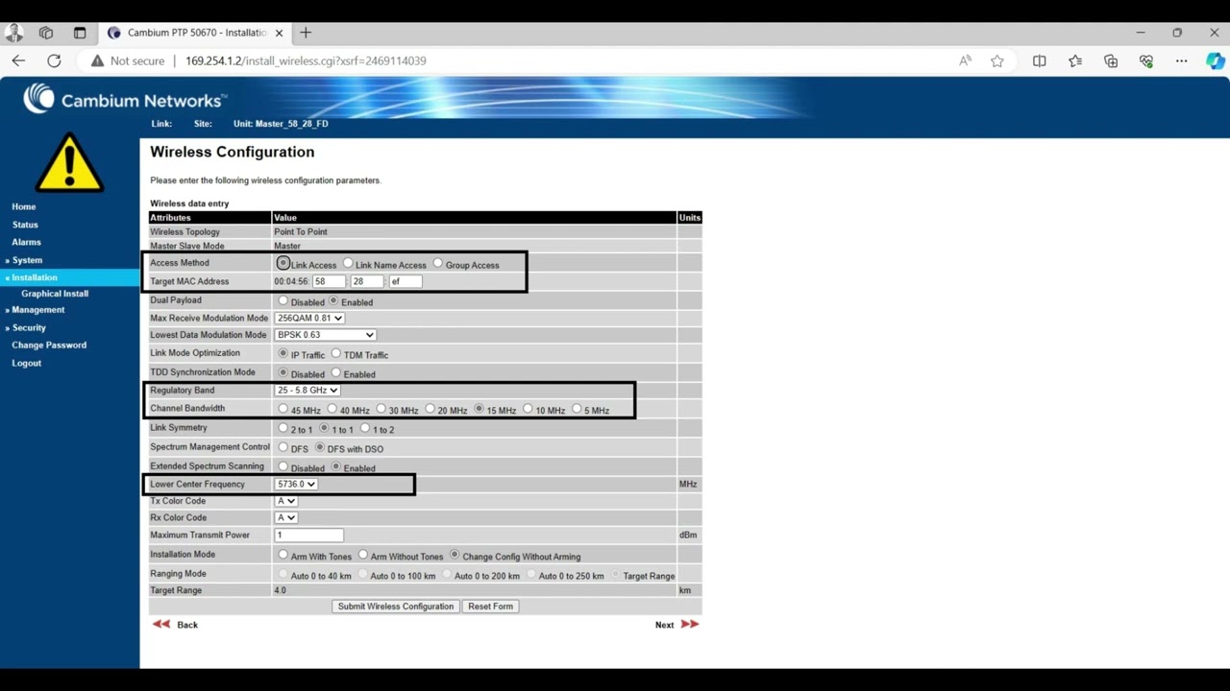1230x691 pixels.
Task: Click Submit Wireless Configuration button
Action: click(396, 607)
